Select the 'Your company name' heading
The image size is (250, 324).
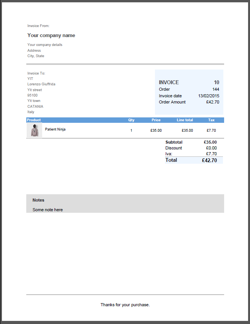click(x=51, y=35)
